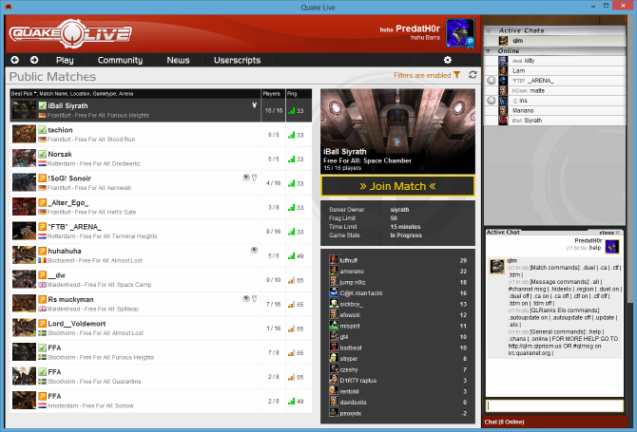Viewport: 637px width, 432px height.
Task: Click the Norsak map thumbnail
Action: click(x=24, y=159)
